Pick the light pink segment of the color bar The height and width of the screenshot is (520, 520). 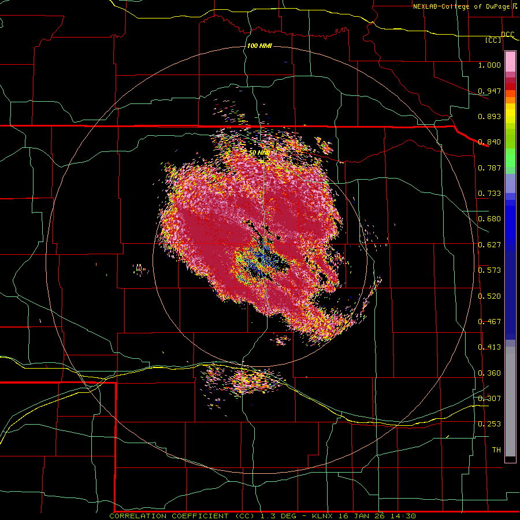[x=510, y=62]
